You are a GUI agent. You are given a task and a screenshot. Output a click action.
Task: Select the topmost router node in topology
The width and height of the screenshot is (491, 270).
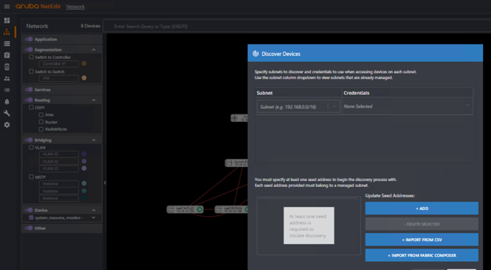(x=239, y=118)
